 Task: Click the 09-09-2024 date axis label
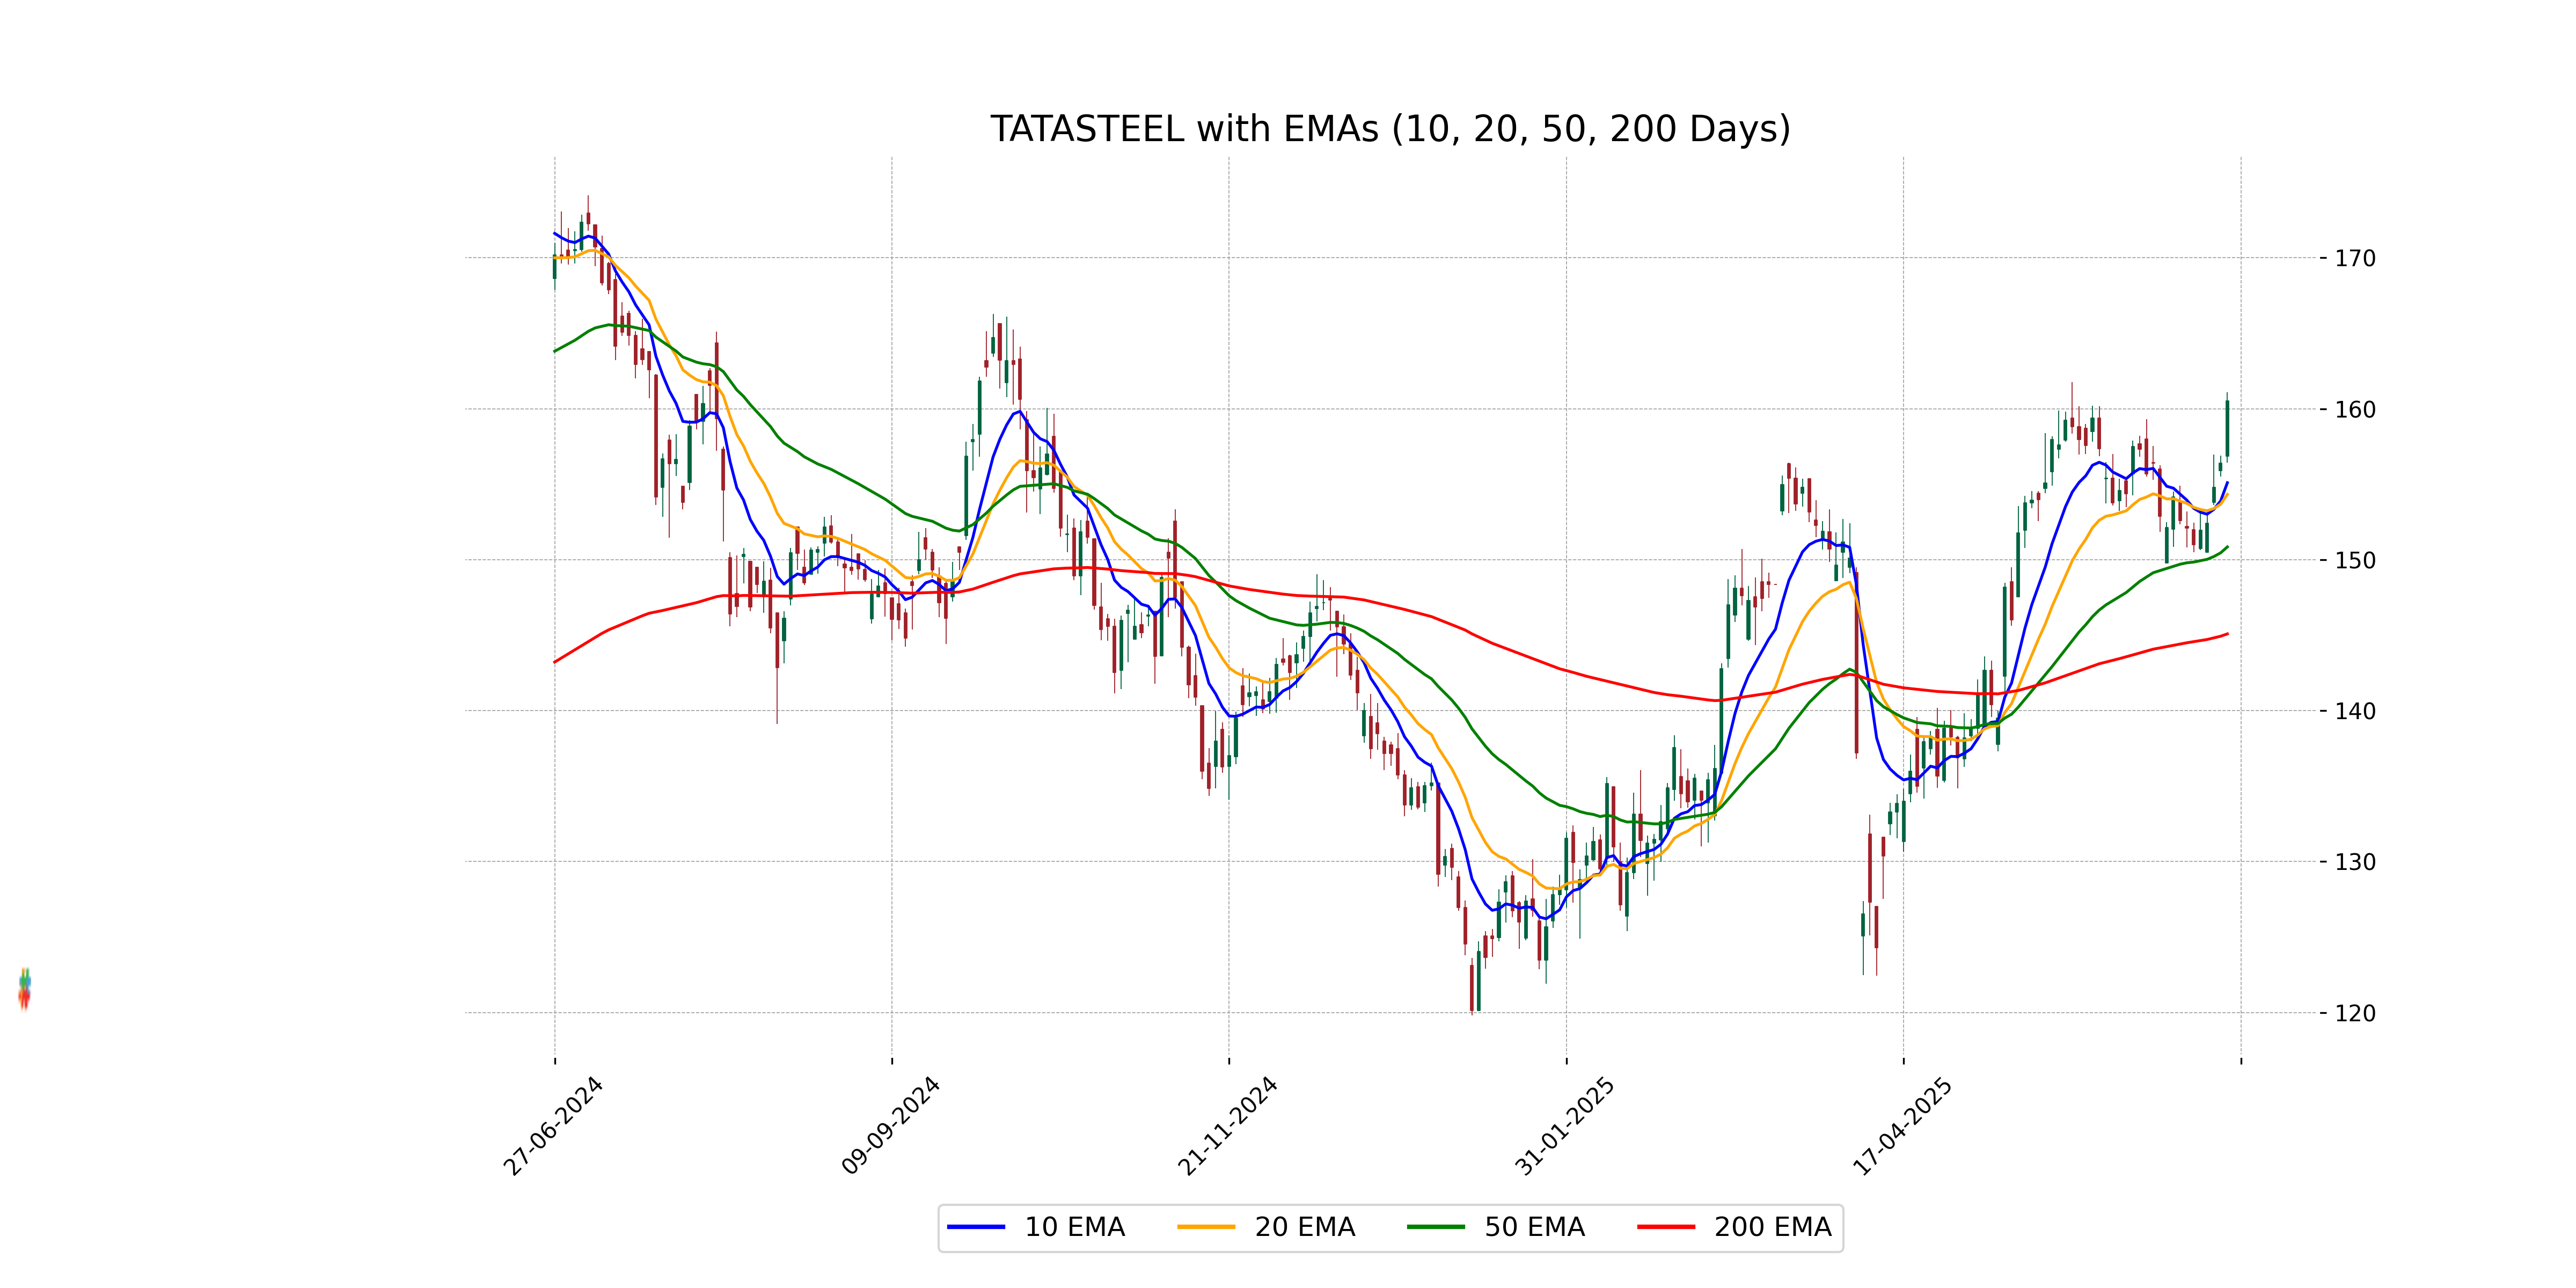(890, 1127)
